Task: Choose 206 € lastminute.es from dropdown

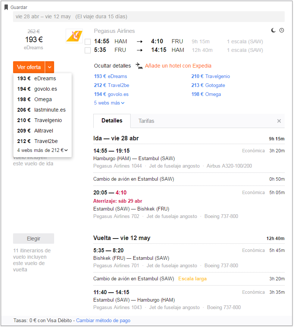Action: [x=41, y=110]
